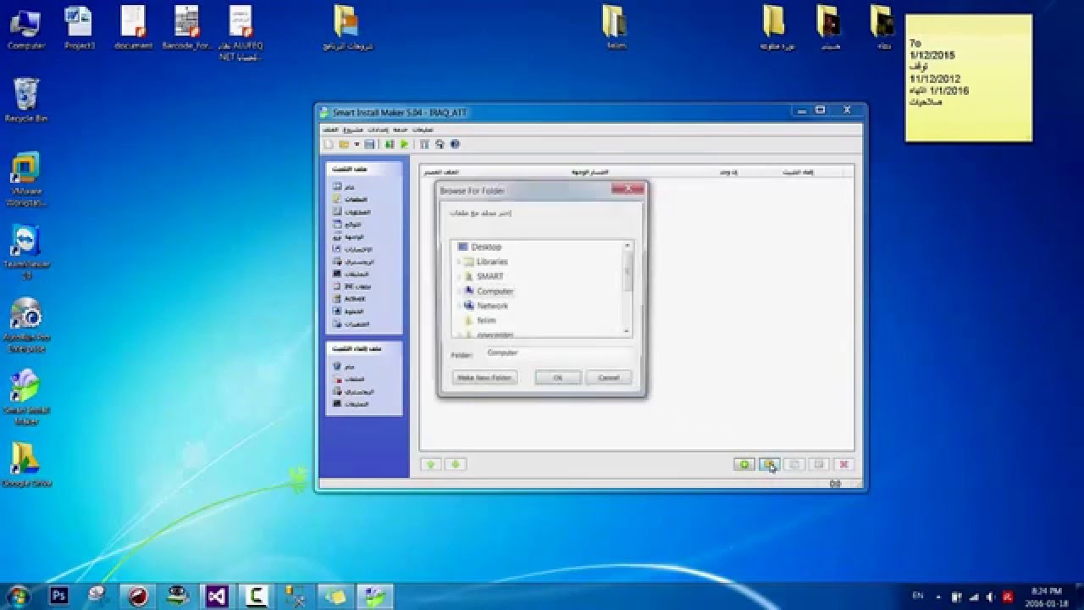Open the Windows Start menu
1084x610 pixels.
click(x=18, y=595)
